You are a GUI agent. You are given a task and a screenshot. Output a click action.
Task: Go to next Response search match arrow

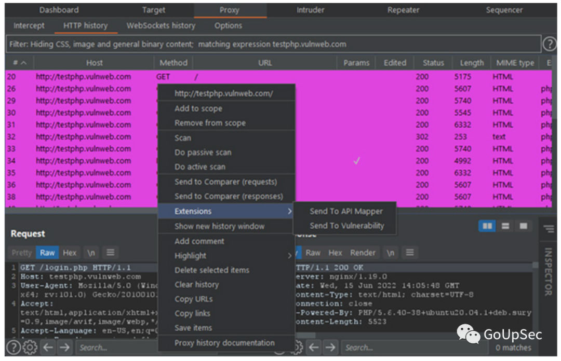click(x=330, y=348)
